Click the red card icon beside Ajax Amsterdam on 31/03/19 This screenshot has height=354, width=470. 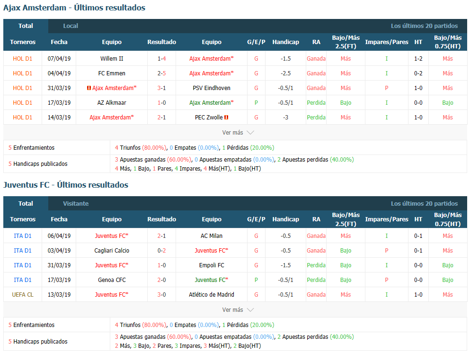click(x=89, y=88)
